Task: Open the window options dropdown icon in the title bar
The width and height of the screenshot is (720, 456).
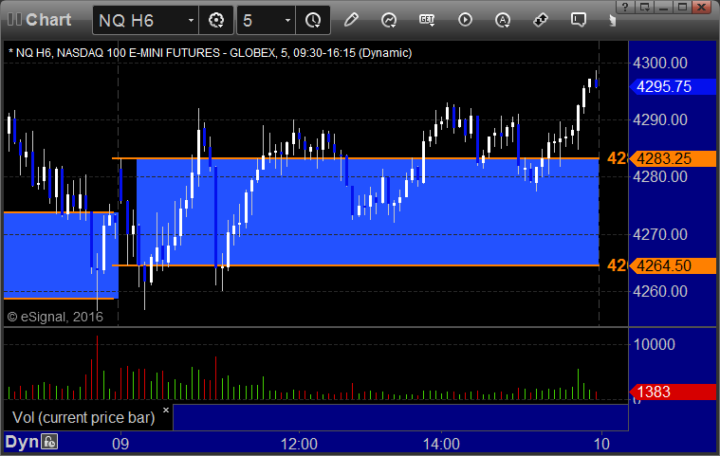Action: tap(645, 7)
